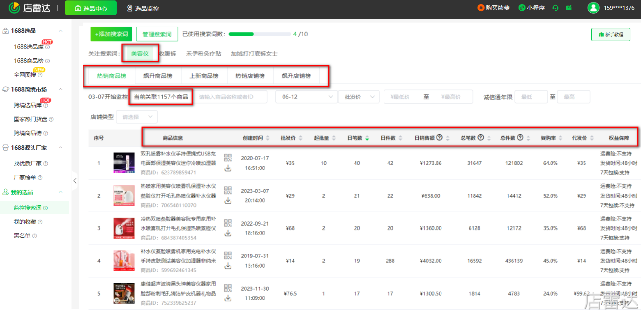Open the customer service headset icon
The image size is (641, 310).
click(556, 8)
